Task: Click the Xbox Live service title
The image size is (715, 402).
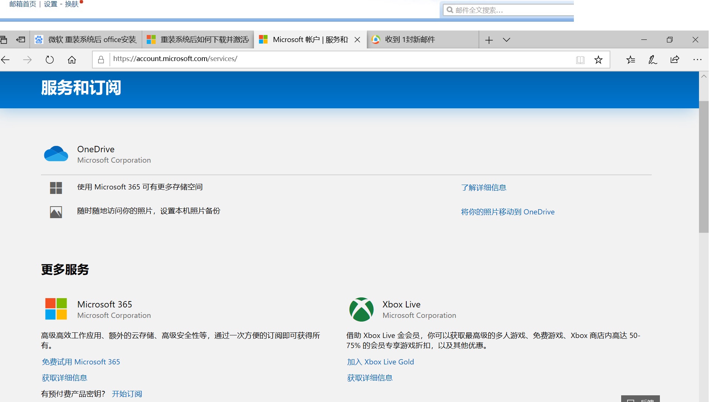Action: click(401, 304)
